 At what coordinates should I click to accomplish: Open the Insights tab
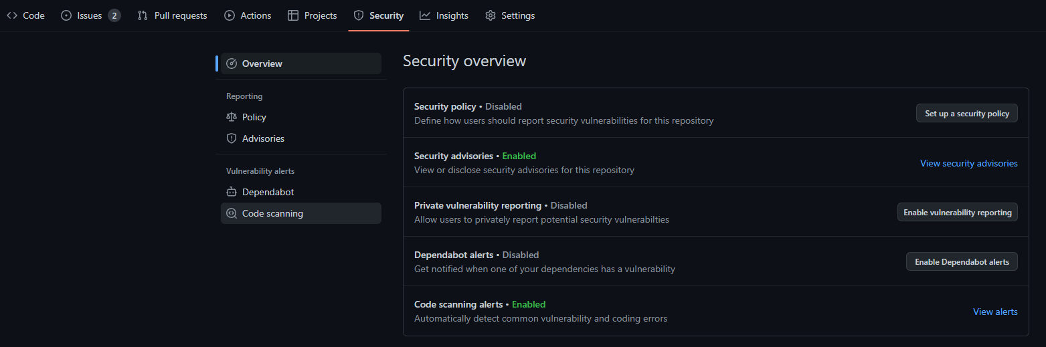(x=444, y=15)
